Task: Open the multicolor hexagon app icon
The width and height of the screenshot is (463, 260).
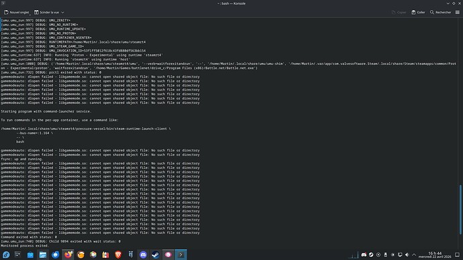Action: click(x=93, y=255)
